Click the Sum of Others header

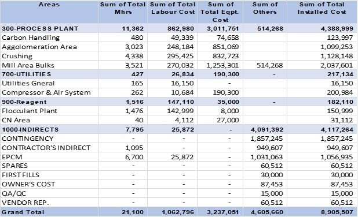click(x=265, y=8)
